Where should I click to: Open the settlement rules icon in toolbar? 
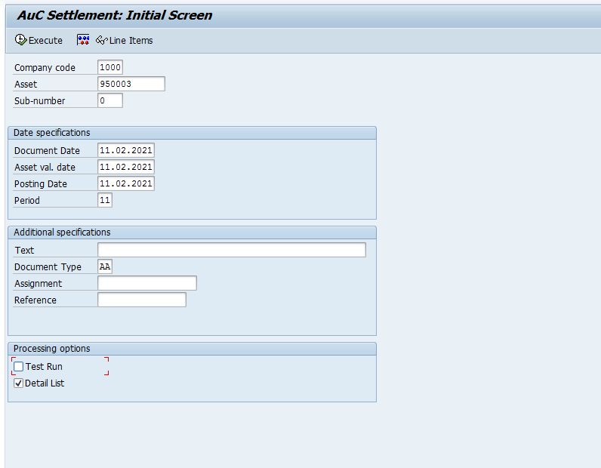click(83, 39)
